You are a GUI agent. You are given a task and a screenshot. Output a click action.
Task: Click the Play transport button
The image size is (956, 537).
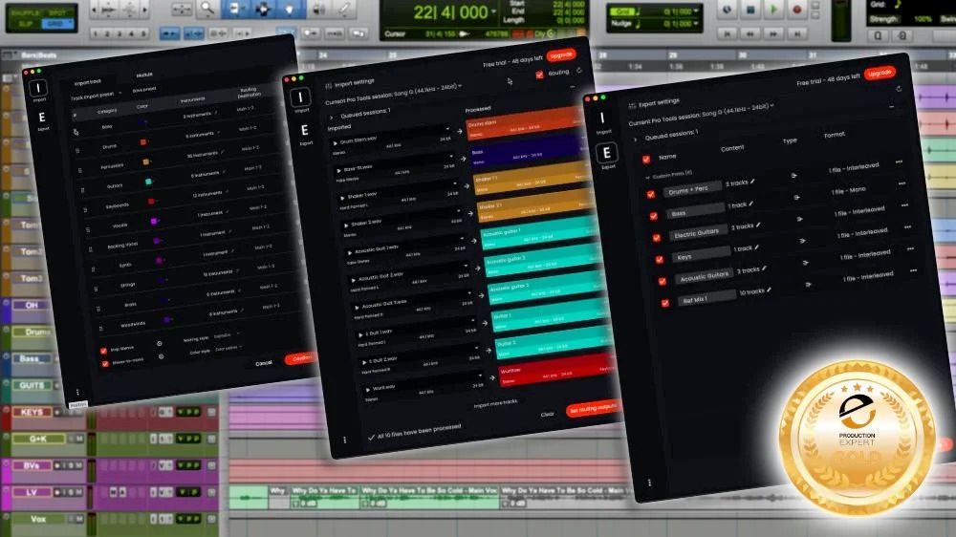point(773,10)
